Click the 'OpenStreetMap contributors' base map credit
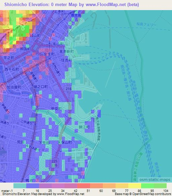Viewport: 172px width, 196px height. coord(152,194)
